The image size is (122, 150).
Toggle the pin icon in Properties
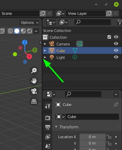116,105
